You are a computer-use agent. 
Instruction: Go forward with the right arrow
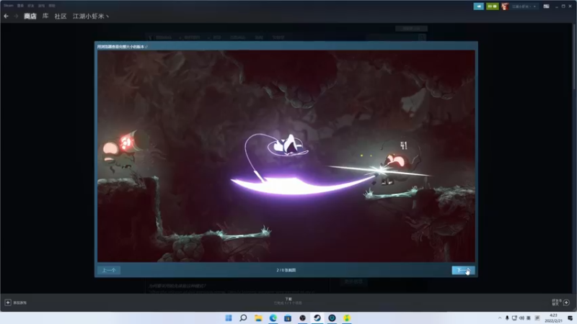(x=16, y=16)
